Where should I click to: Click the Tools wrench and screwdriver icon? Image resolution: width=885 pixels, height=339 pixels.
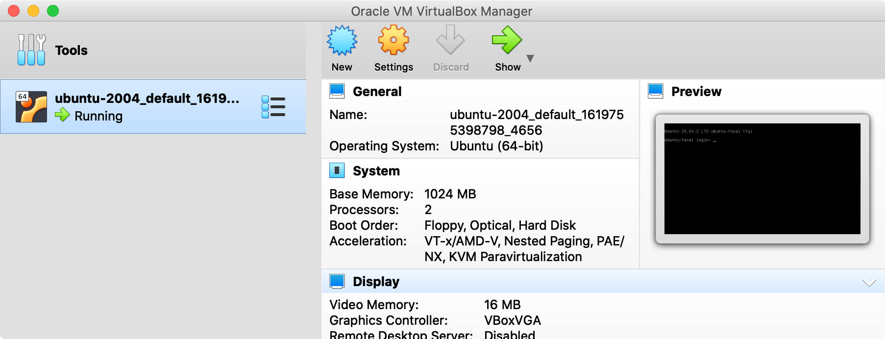pyautogui.click(x=31, y=50)
